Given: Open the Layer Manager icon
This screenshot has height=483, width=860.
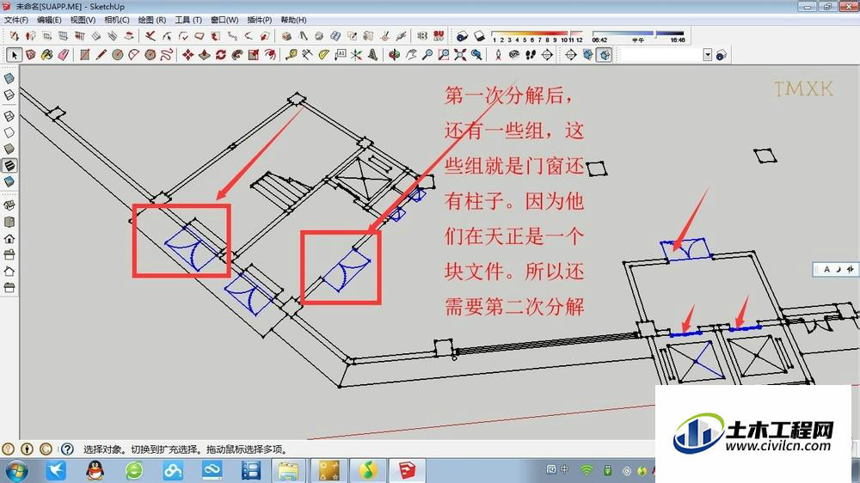Looking at the screenshot, I should [x=722, y=55].
